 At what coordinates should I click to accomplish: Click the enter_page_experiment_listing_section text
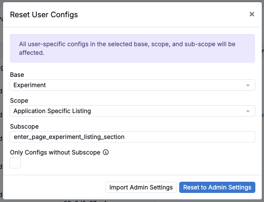click(x=69, y=137)
